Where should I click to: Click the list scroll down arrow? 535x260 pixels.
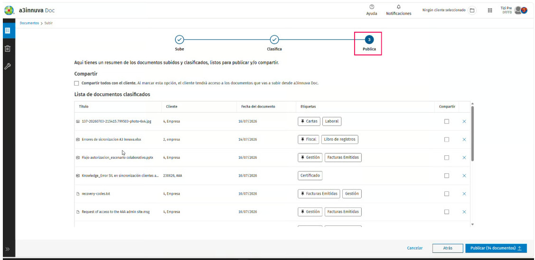472,224
